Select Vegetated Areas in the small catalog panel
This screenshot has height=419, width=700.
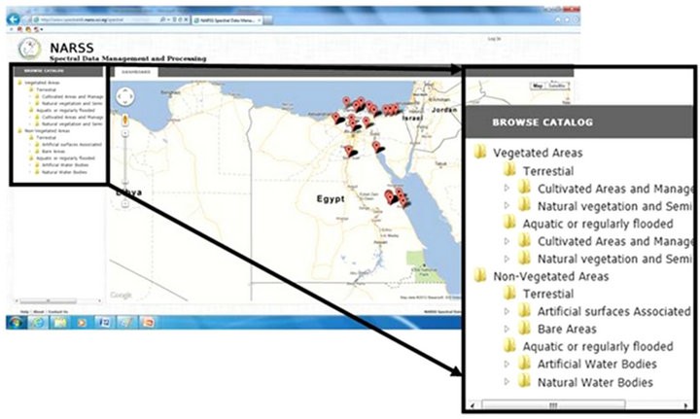tap(43, 83)
